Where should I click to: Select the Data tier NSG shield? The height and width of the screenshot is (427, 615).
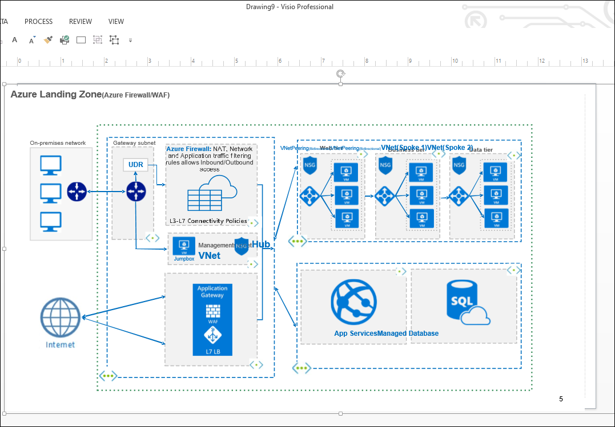[x=459, y=166]
